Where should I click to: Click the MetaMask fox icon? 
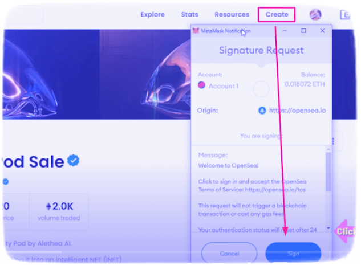point(196,31)
